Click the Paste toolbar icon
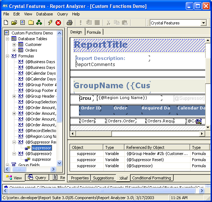 tap(125, 23)
